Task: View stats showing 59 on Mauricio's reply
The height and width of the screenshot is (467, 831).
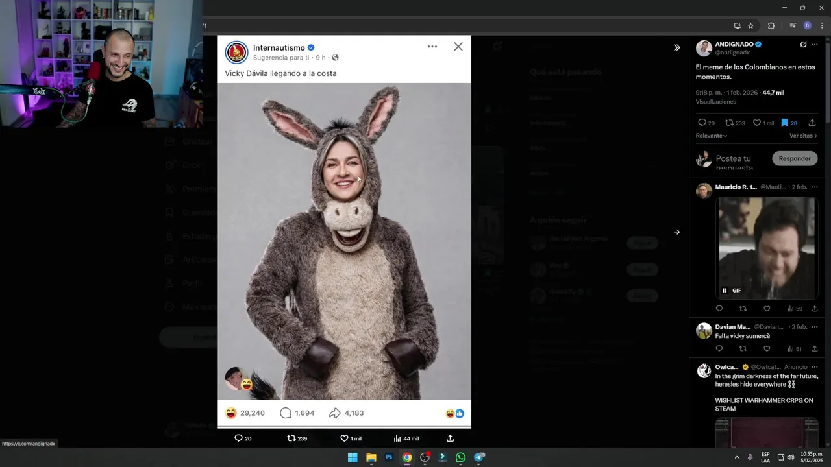Action: [795, 309]
